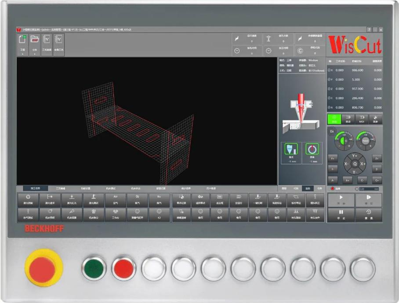
Task: Click the 全局工艺 global process icon
Action: point(58,39)
